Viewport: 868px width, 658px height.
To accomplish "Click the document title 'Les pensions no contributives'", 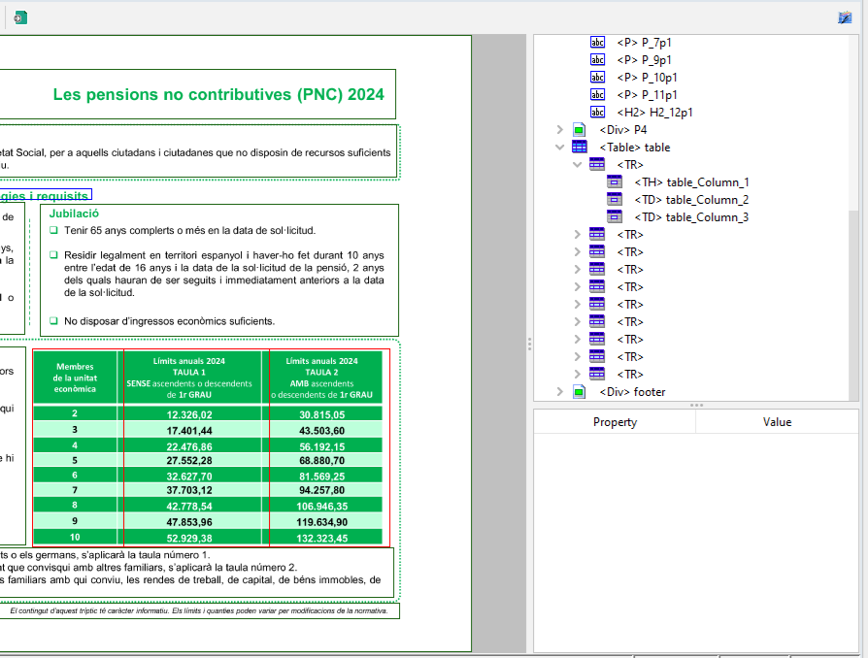I will pyautogui.click(x=218, y=94).
